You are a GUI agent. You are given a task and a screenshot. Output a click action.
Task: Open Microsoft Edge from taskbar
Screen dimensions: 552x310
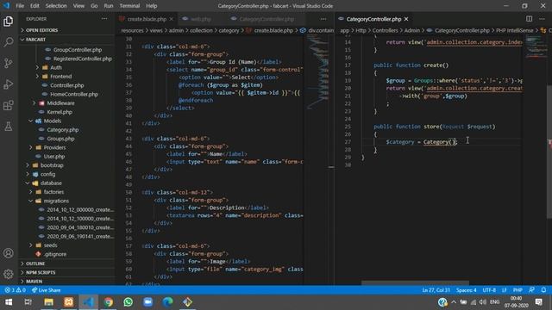[167, 302]
